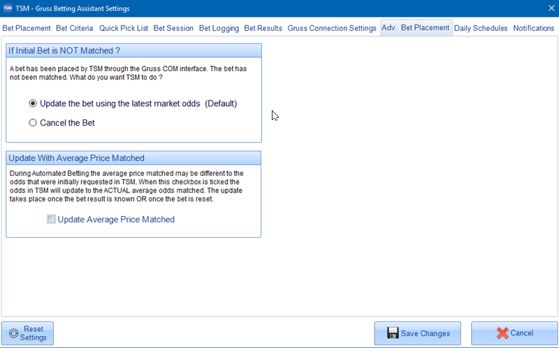
Task: Open the Bet Logging tab
Action: (x=219, y=28)
